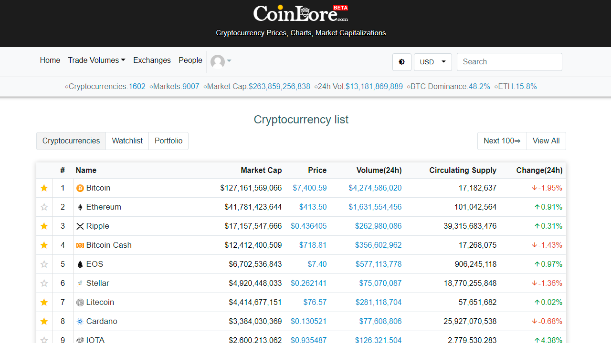Open the People page
The width and height of the screenshot is (611, 343).
[190, 61]
